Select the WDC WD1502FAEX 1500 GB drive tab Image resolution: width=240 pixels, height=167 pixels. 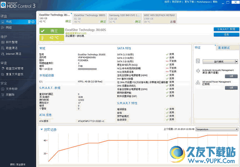tap(160, 18)
